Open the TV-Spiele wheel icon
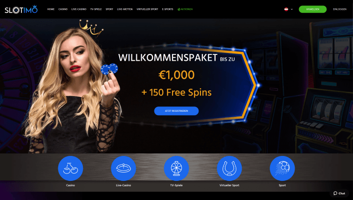 point(176,168)
